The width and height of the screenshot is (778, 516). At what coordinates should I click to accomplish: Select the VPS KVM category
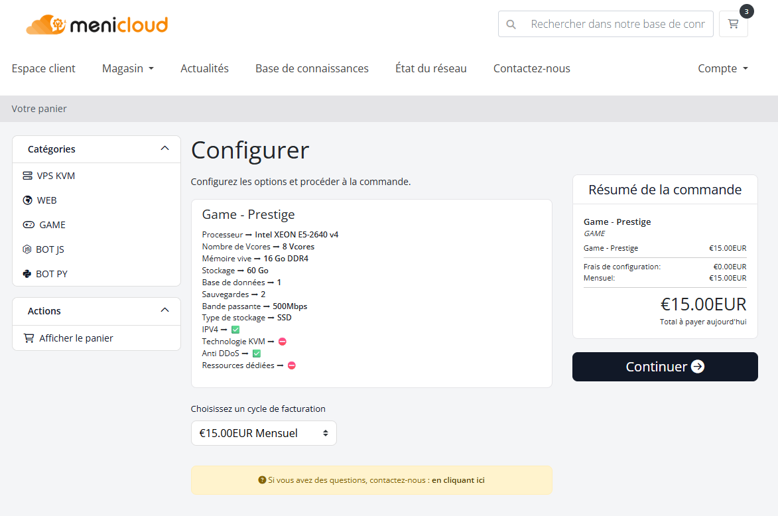pyautogui.click(x=96, y=176)
